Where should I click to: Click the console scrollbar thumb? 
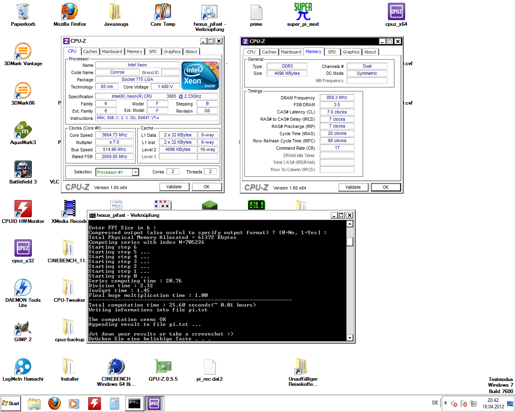350,241
